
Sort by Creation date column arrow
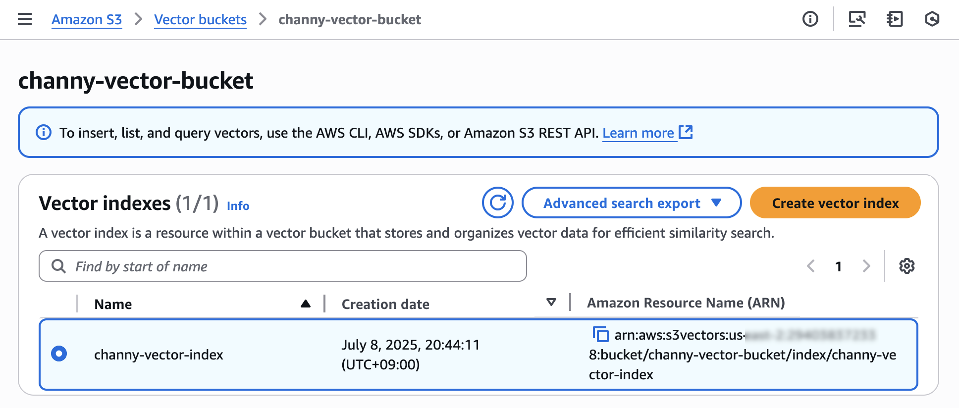(551, 302)
